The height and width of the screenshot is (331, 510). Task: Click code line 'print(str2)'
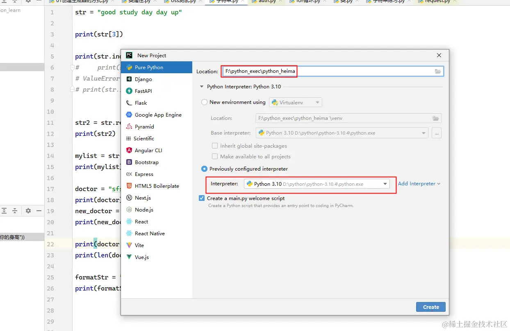pos(95,134)
